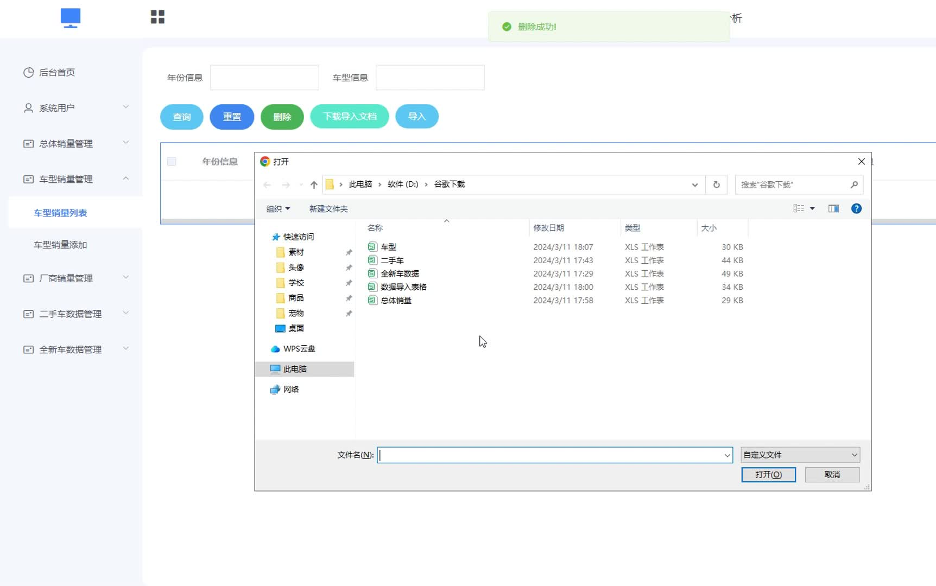Go to 后台首页 in the sidebar
The width and height of the screenshot is (936, 586).
tap(57, 72)
